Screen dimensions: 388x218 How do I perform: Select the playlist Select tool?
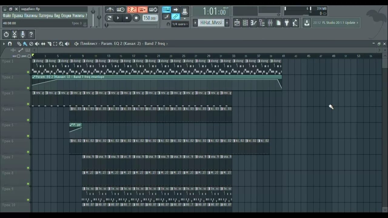point(55,44)
